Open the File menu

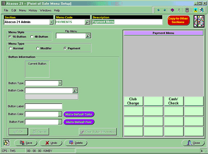coord(6,10)
